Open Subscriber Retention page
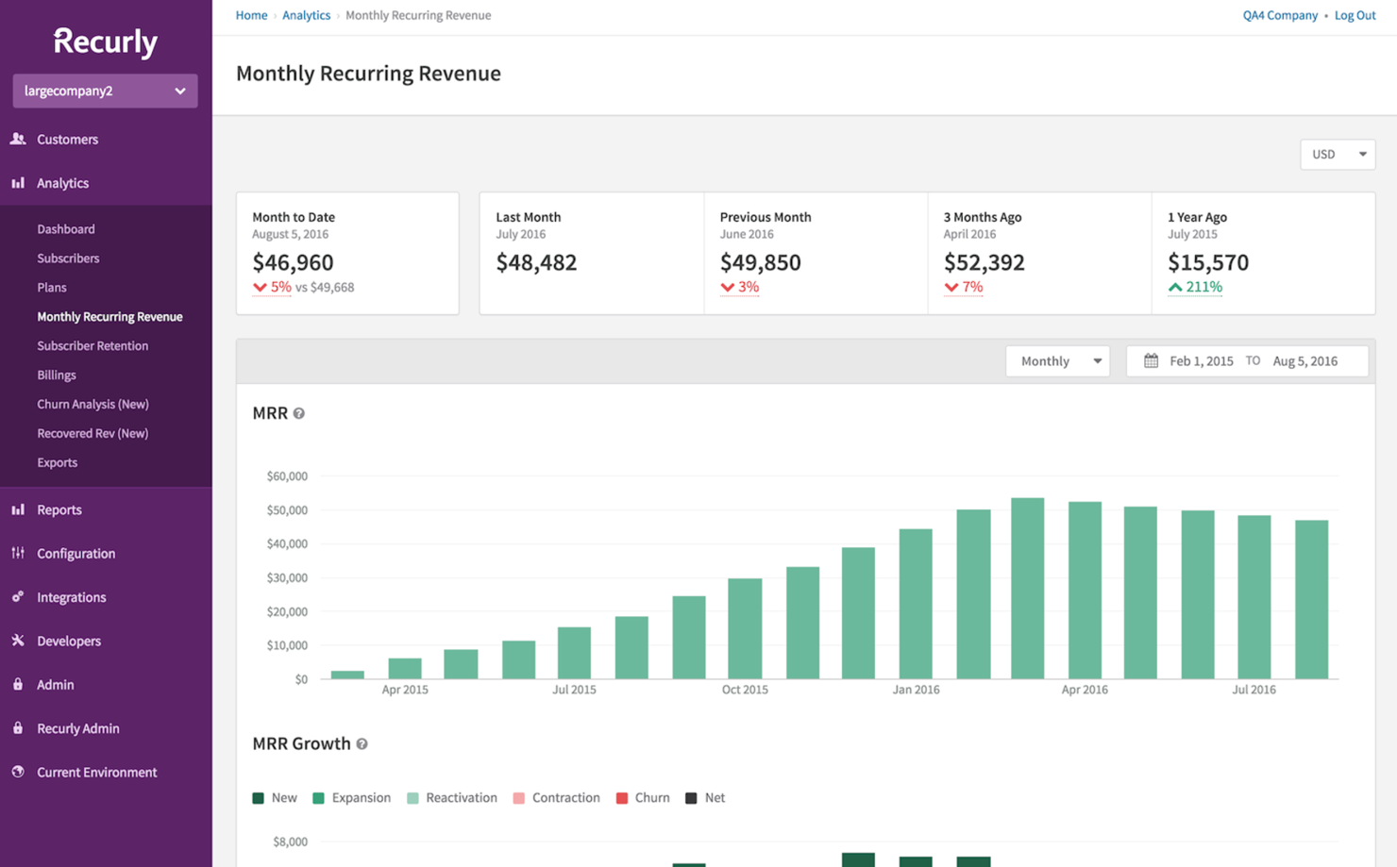The height and width of the screenshot is (867, 1397). (93, 346)
